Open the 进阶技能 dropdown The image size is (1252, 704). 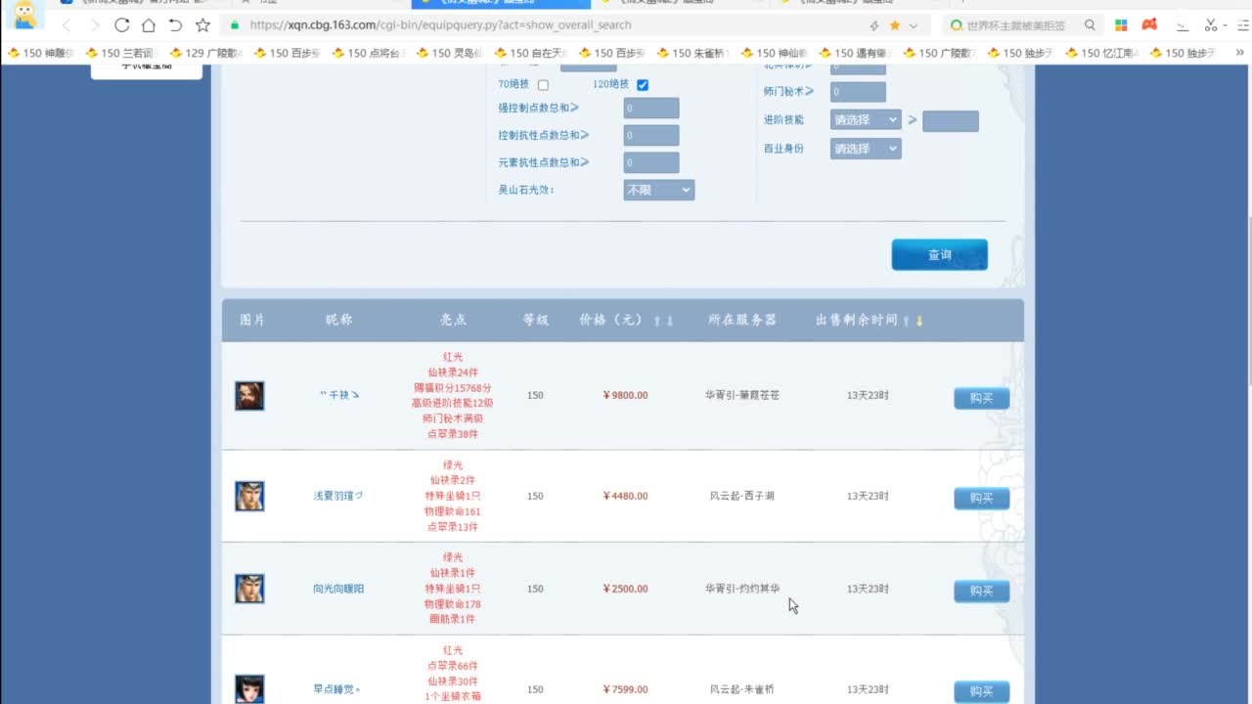866,119
